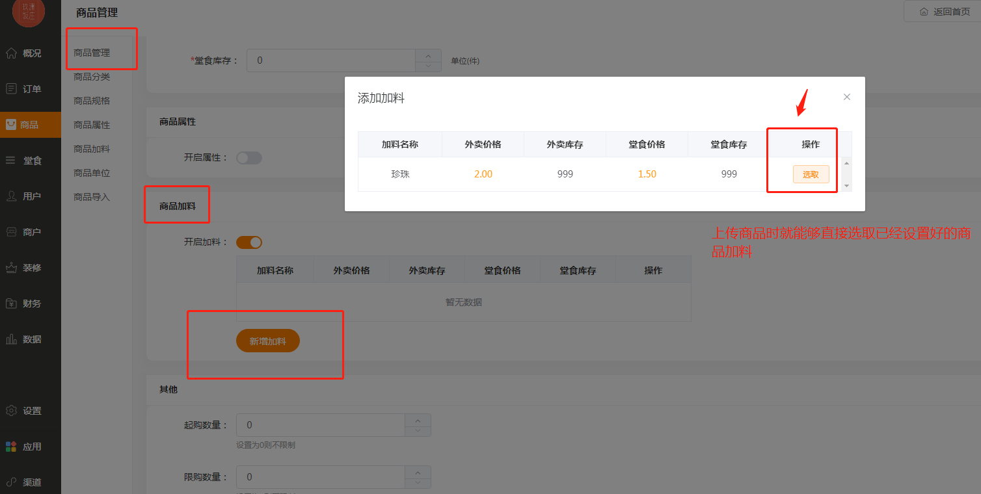Screen dimensions: 981x494
Task: Open 商品加料 submenu item
Action: coord(92,149)
